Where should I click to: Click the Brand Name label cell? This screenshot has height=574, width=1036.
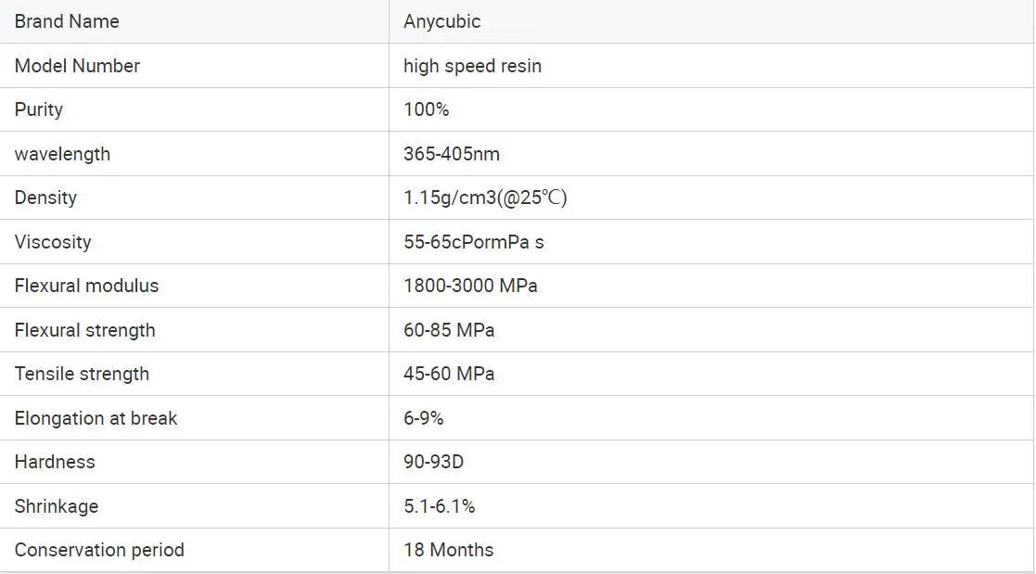click(67, 21)
